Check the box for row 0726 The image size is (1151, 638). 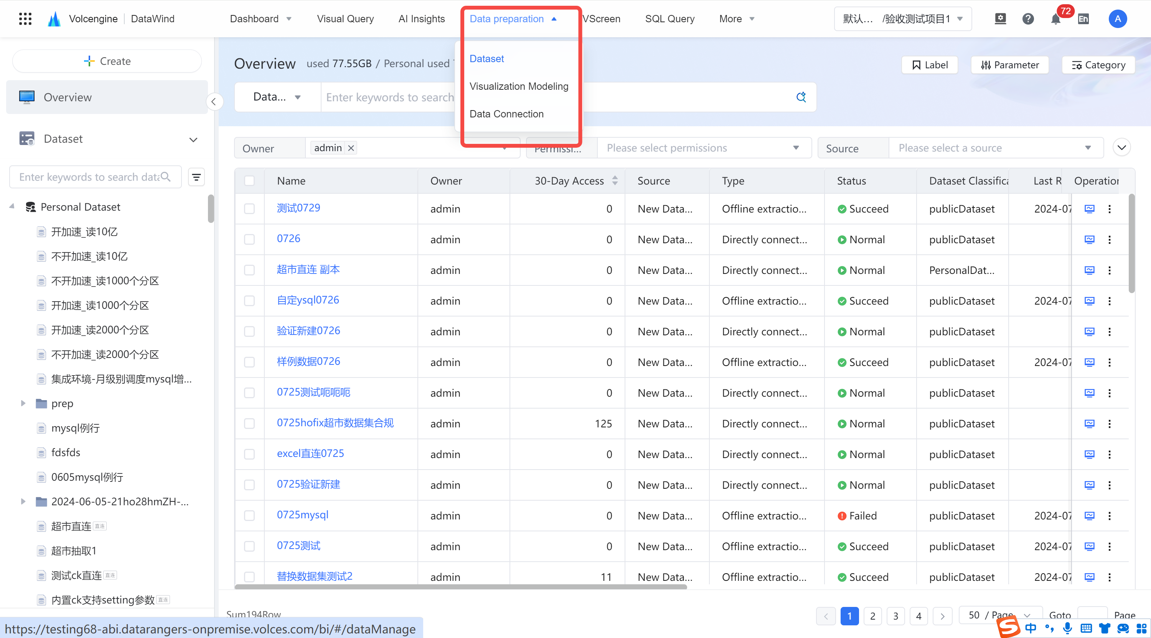click(x=249, y=239)
